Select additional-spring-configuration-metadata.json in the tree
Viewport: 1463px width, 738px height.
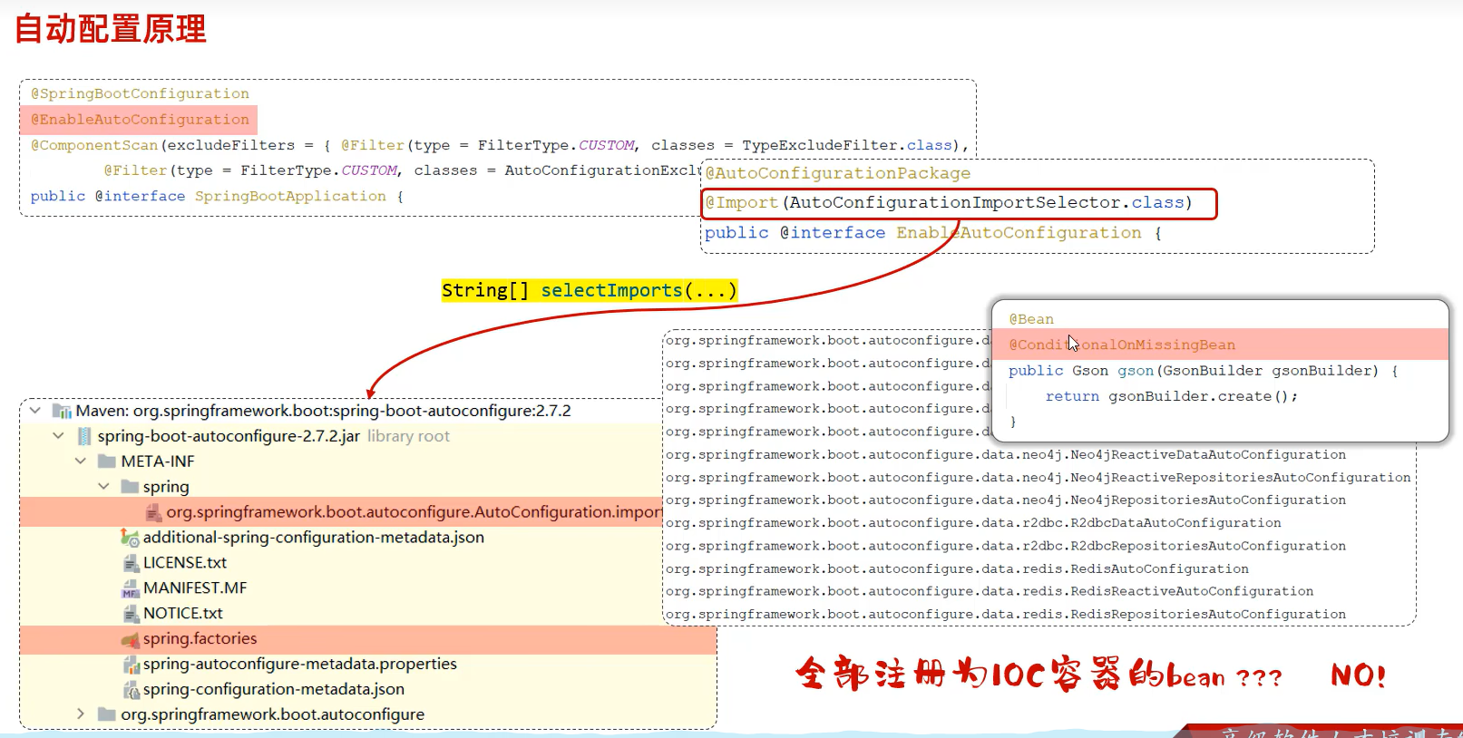(x=313, y=538)
